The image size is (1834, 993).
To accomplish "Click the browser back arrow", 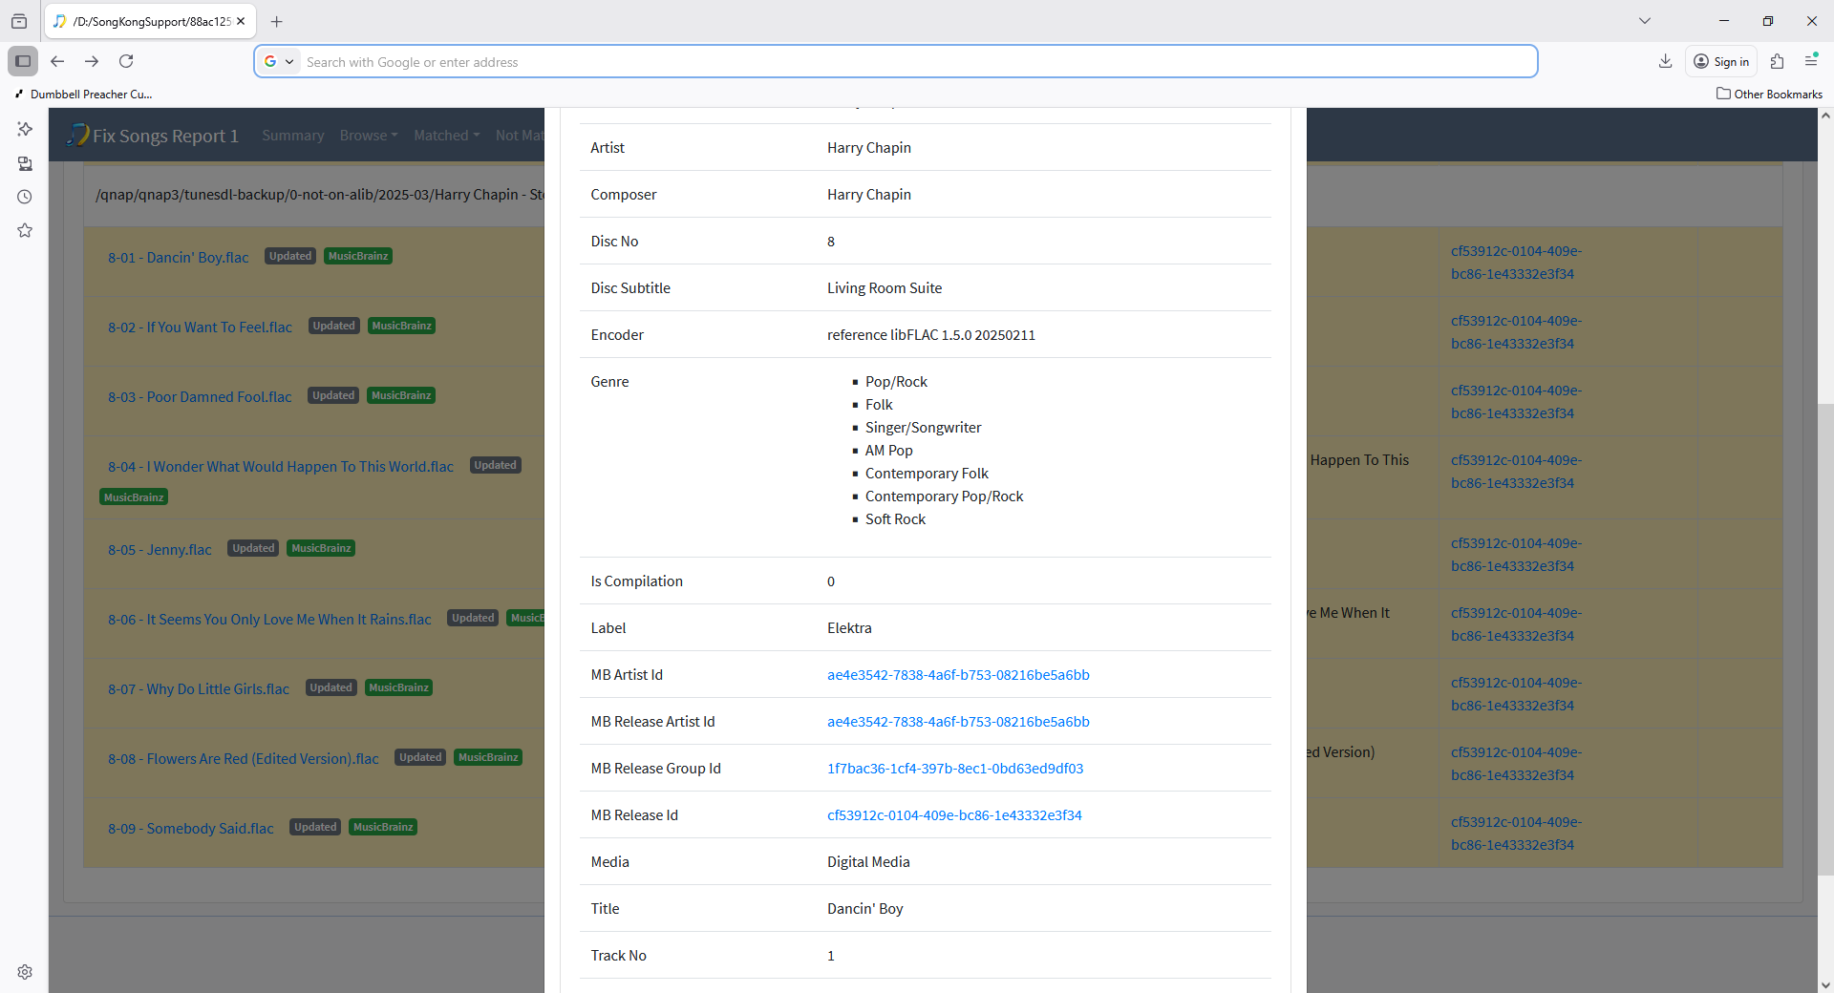I will click(x=57, y=61).
